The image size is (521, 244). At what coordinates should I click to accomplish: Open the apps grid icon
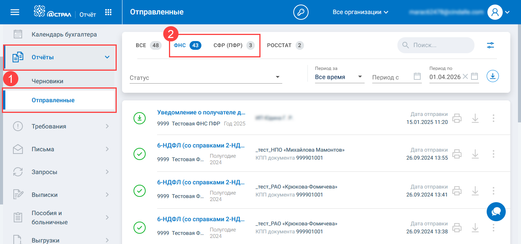click(108, 12)
